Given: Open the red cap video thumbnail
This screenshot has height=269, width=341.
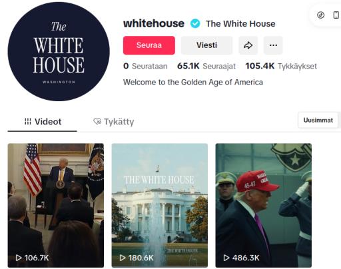Looking at the screenshot, I should coord(264,205).
